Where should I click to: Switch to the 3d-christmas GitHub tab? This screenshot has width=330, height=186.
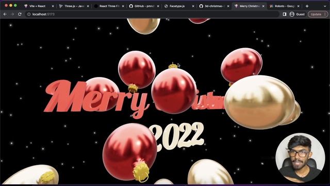coord(214,6)
